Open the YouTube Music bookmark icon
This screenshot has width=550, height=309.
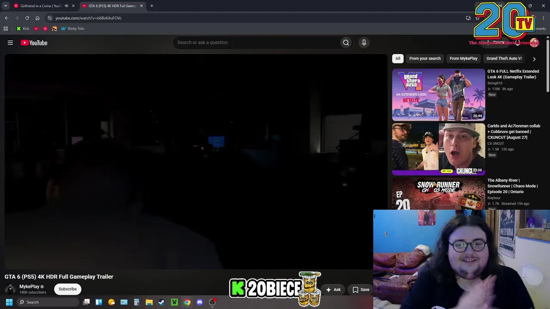pos(45,29)
